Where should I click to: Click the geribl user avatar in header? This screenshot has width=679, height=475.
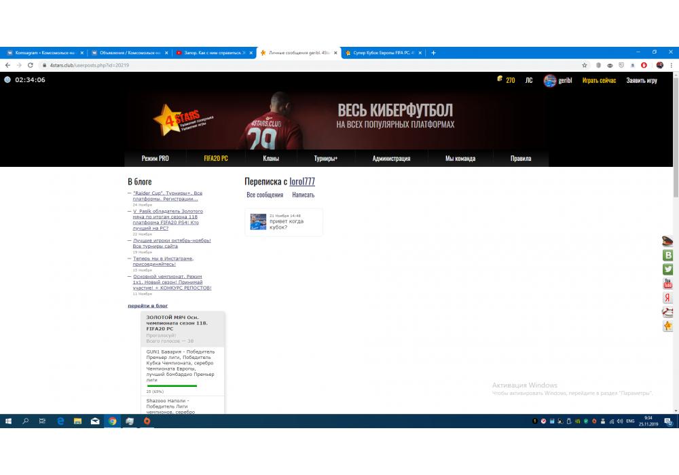coord(550,80)
